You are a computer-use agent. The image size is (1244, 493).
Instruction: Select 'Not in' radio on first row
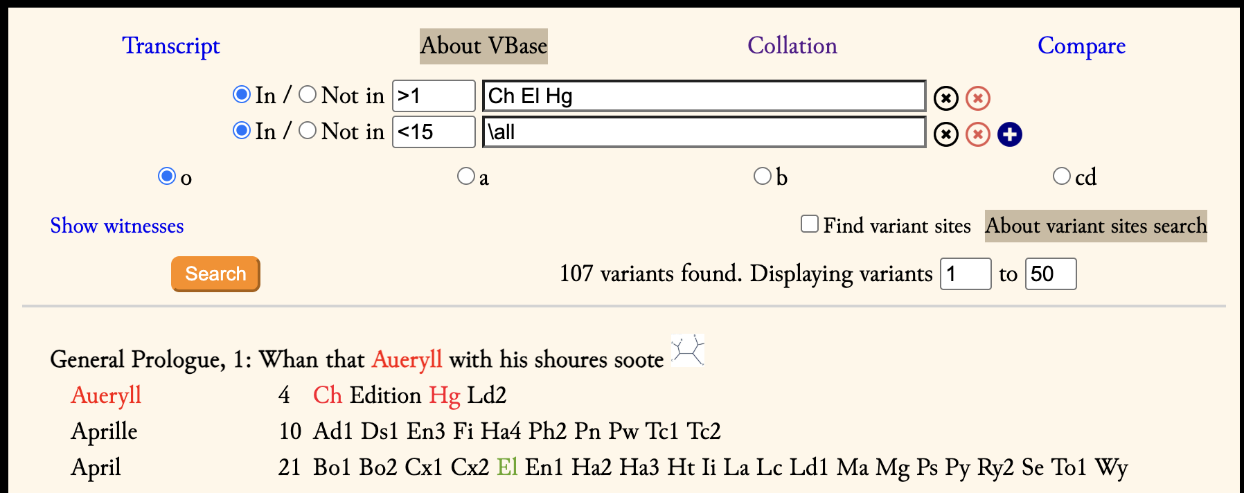click(x=308, y=94)
